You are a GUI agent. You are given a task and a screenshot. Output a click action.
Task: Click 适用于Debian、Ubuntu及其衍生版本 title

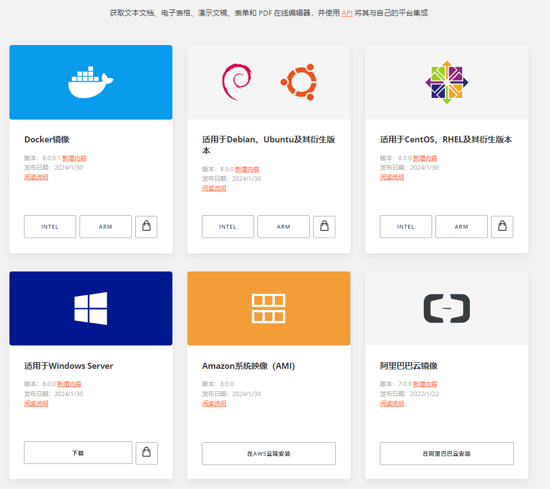click(x=269, y=145)
